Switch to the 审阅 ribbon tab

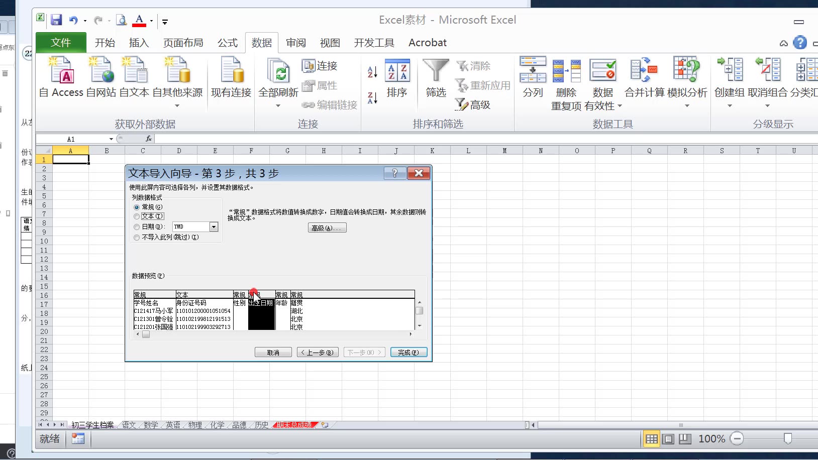[296, 43]
